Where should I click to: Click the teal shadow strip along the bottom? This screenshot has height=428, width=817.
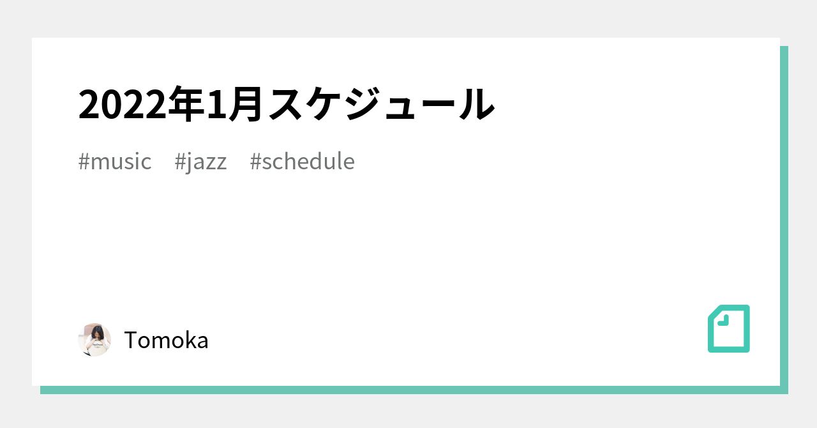(408, 390)
